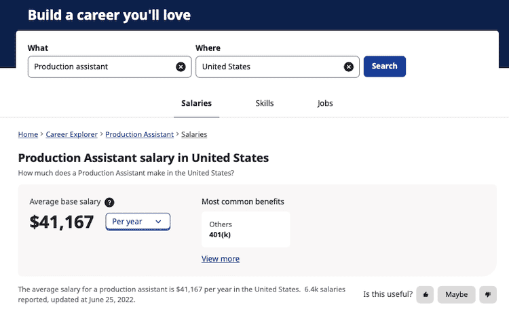Clear the What search field
The image size is (509, 322).
(x=181, y=66)
